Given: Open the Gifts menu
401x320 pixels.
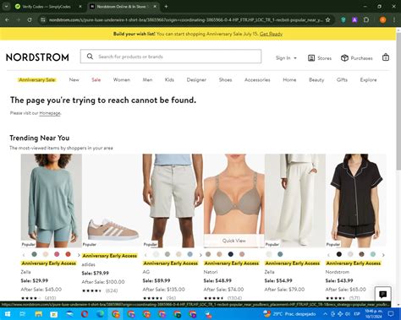Looking at the screenshot, I should coord(342,79).
